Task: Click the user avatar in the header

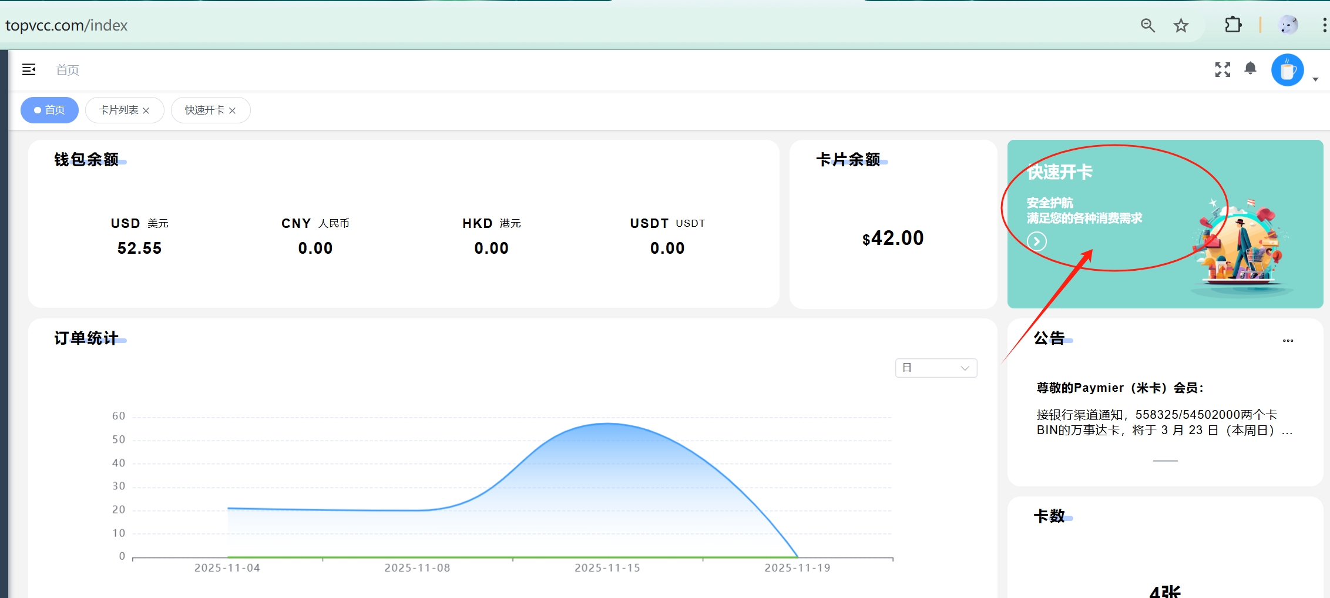Action: (1287, 70)
